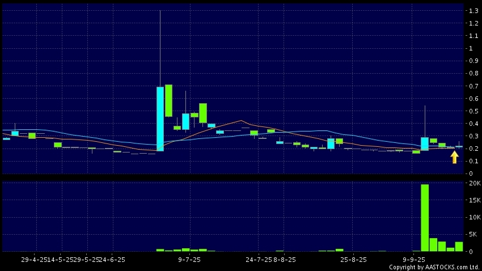Click the yellow up arrow marker
The height and width of the screenshot is (271, 482).
(x=454, y=157)
